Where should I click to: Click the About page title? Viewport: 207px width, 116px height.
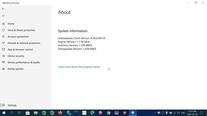click(x=64, y=12)
